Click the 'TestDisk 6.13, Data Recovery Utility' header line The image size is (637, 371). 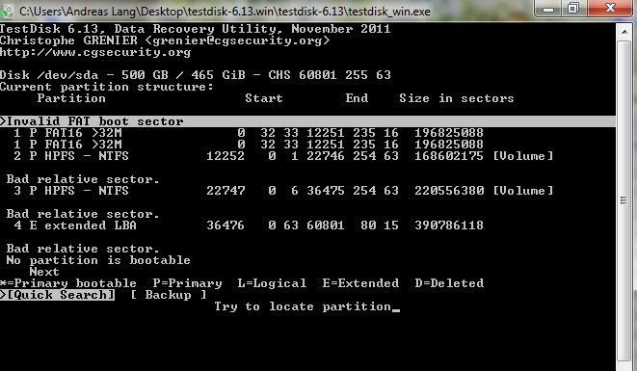[196, 29]
